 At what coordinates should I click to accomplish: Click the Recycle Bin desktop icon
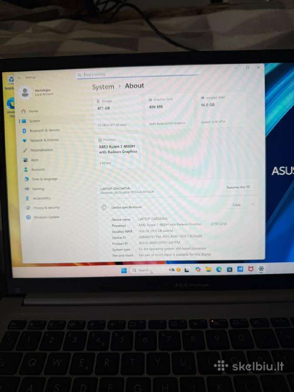pyautogui.click(x=10, y=82)
